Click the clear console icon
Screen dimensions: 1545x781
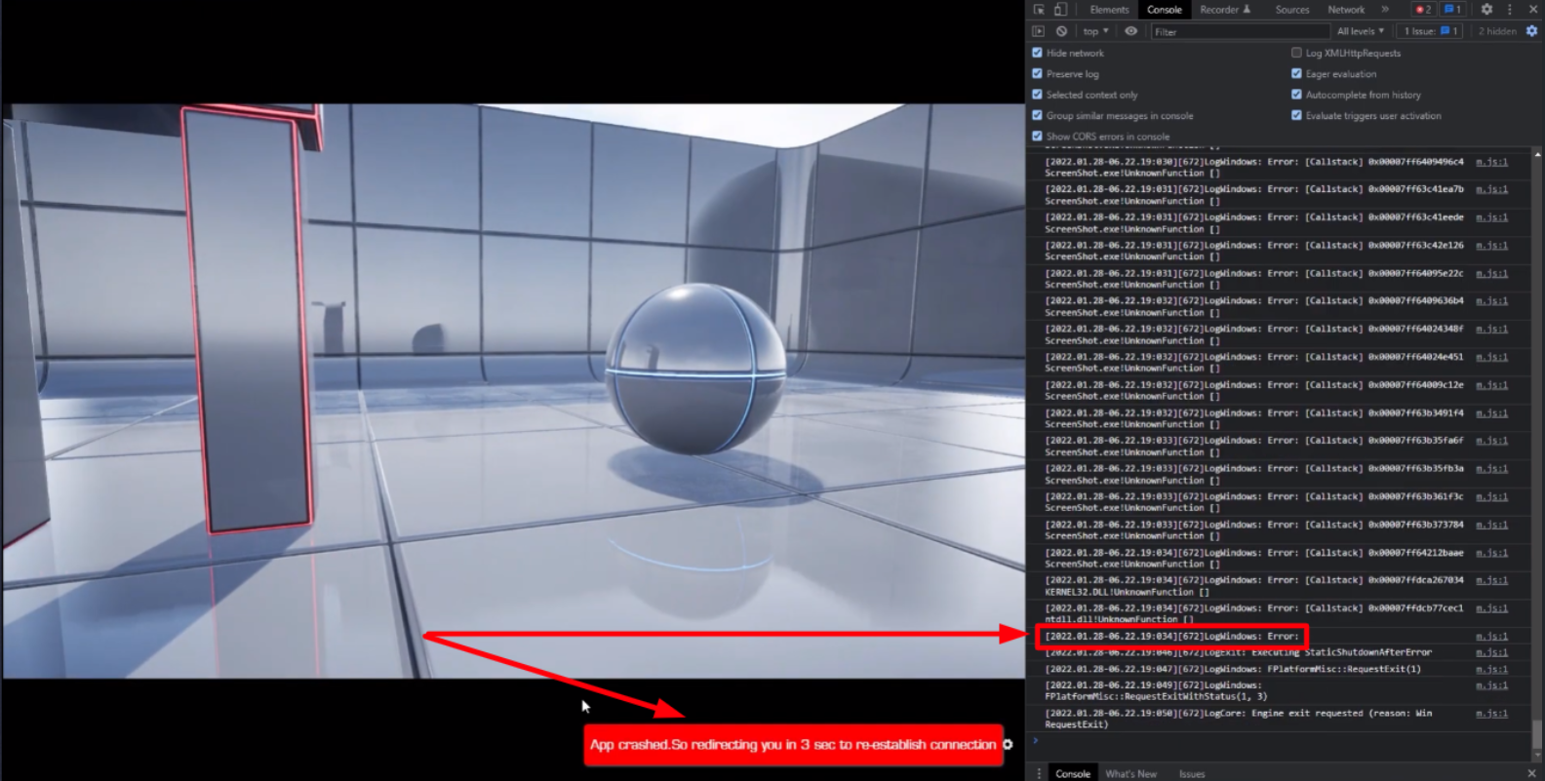coord(1061,31)
